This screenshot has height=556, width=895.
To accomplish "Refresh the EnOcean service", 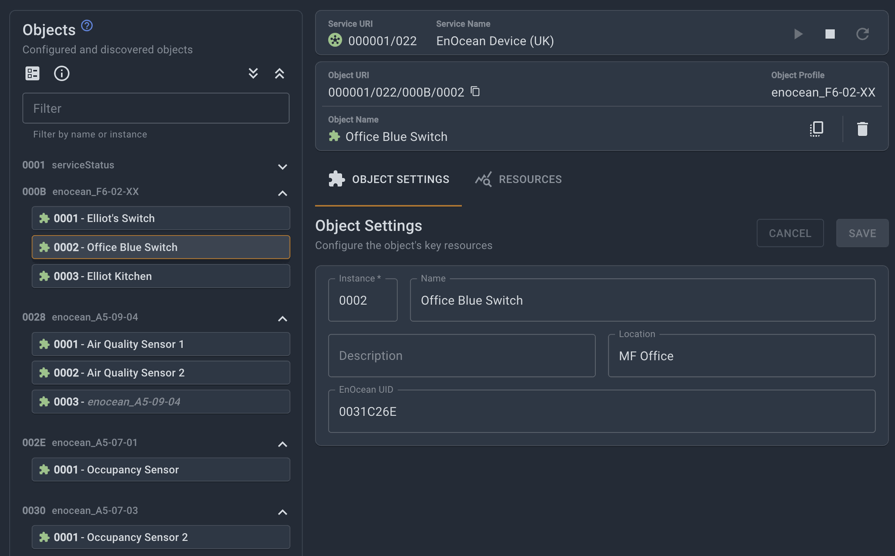I will (862, 34).
